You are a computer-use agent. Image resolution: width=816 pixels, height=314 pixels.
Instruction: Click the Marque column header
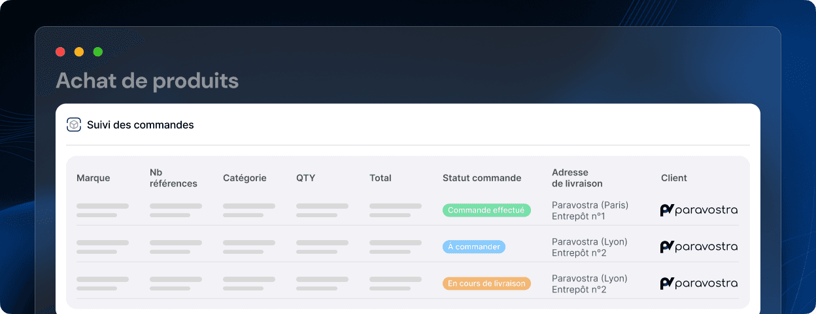93,178
